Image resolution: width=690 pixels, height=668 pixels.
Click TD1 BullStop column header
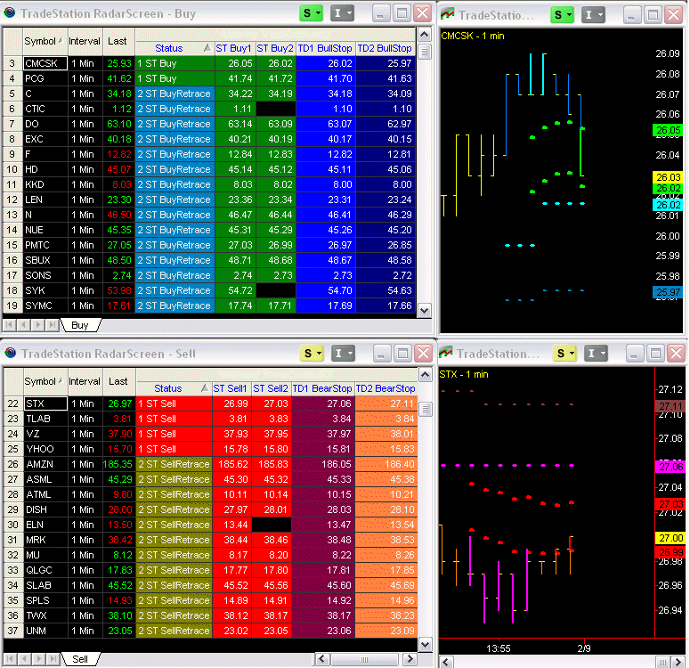click(326, 48)
